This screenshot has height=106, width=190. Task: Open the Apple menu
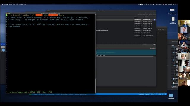click(x=2, y=4)
